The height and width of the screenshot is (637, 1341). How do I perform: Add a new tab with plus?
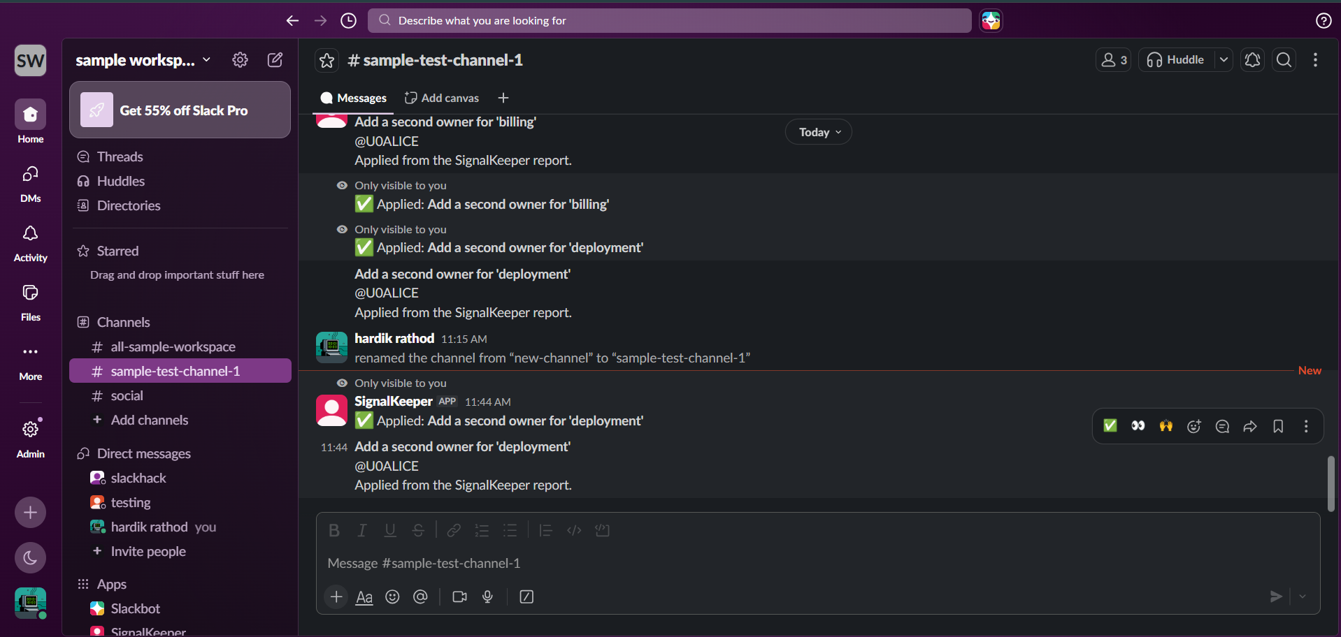click(x=503, y=98)
